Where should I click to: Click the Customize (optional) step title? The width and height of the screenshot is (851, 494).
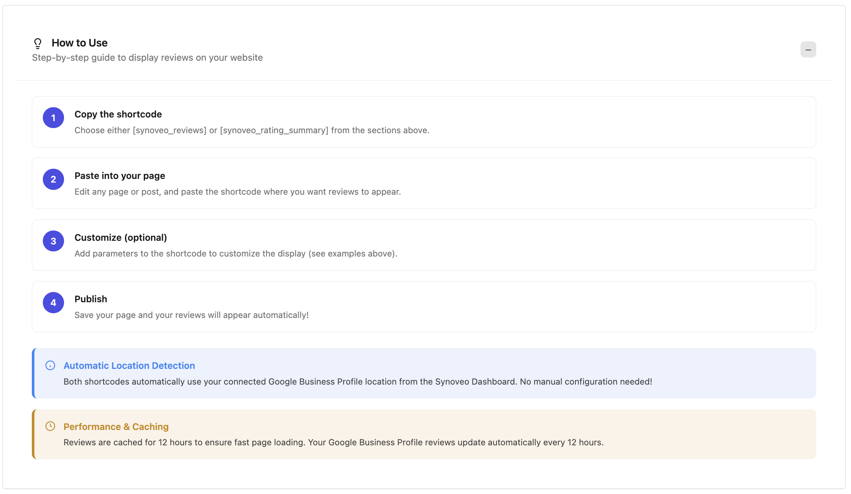[120, 237]
